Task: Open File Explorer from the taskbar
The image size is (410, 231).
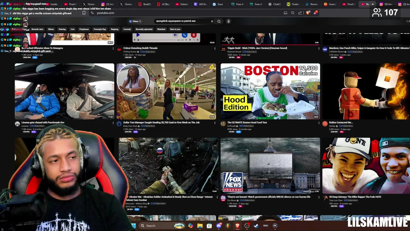Action: point(200,226)
